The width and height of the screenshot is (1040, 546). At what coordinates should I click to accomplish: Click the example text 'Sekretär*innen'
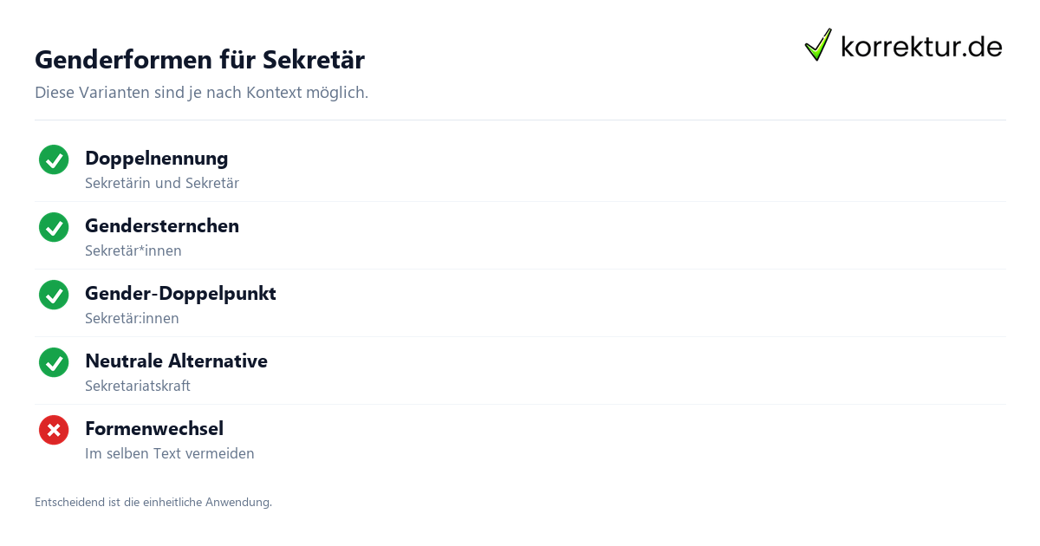133,250
